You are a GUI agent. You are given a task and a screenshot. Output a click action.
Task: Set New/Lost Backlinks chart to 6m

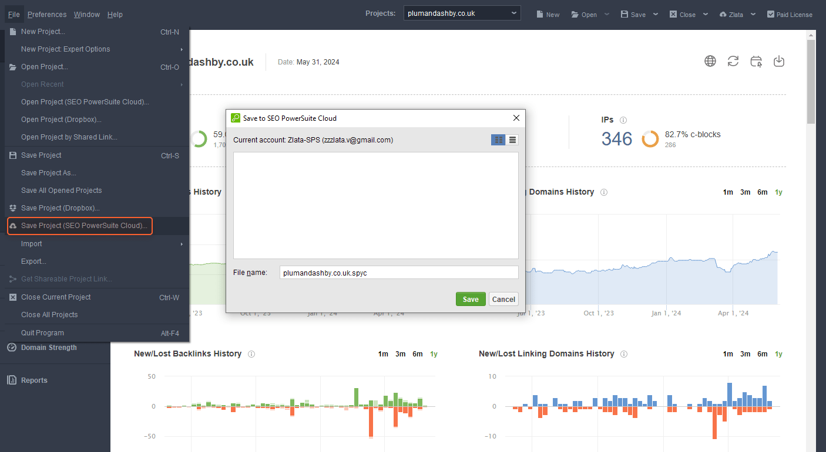click(x=417, y=354)
